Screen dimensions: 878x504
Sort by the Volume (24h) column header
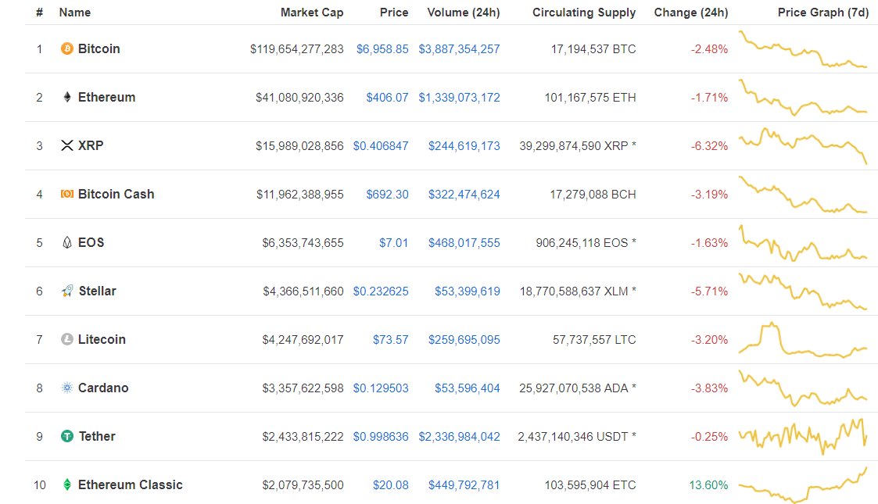click(464, 13)
